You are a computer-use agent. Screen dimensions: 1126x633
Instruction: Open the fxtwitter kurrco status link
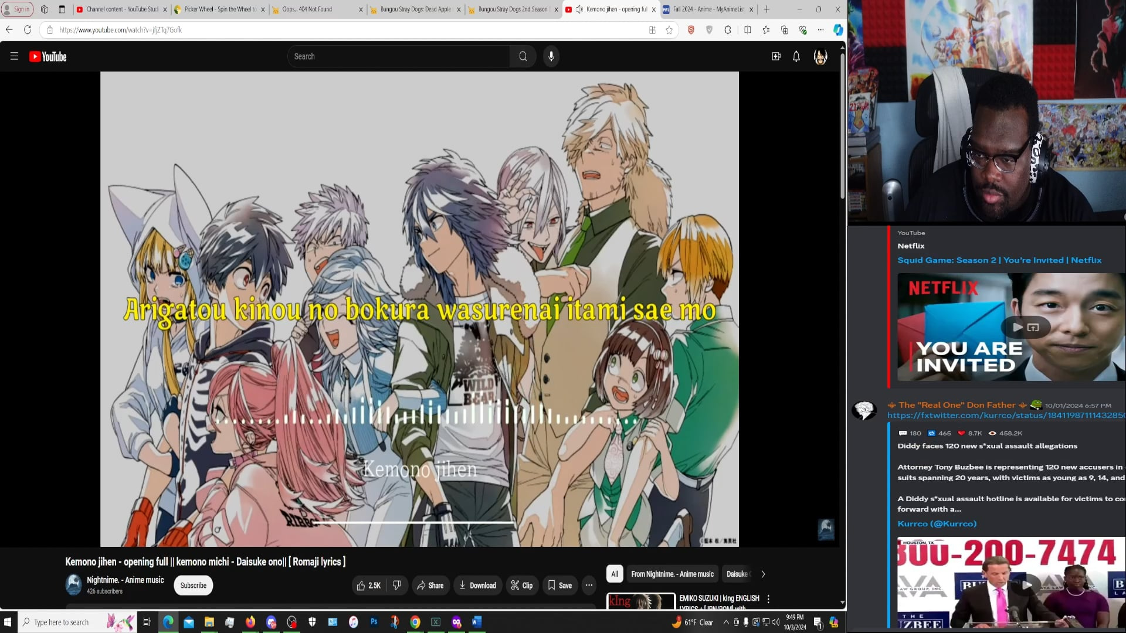[1006, 416]
